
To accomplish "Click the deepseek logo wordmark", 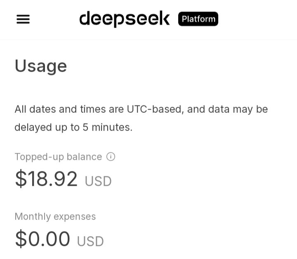I will click(x=124, y=19).
